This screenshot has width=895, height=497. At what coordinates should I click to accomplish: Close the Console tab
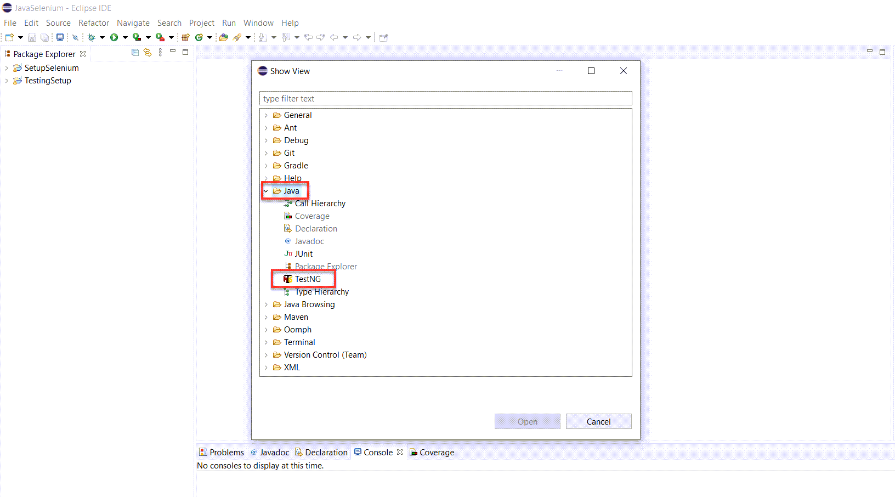400,452
